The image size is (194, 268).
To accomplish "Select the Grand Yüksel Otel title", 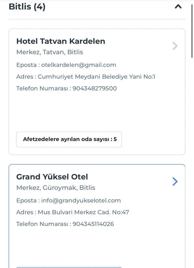I will 52,177.
